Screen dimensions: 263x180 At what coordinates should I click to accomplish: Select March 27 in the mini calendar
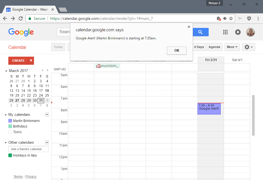pyautogui.click(x=17, y=100)
